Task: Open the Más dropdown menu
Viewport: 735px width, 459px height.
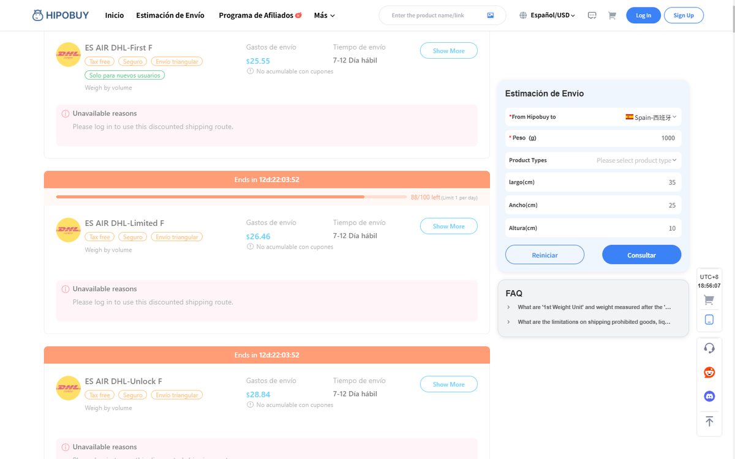Action: point(324,15)
